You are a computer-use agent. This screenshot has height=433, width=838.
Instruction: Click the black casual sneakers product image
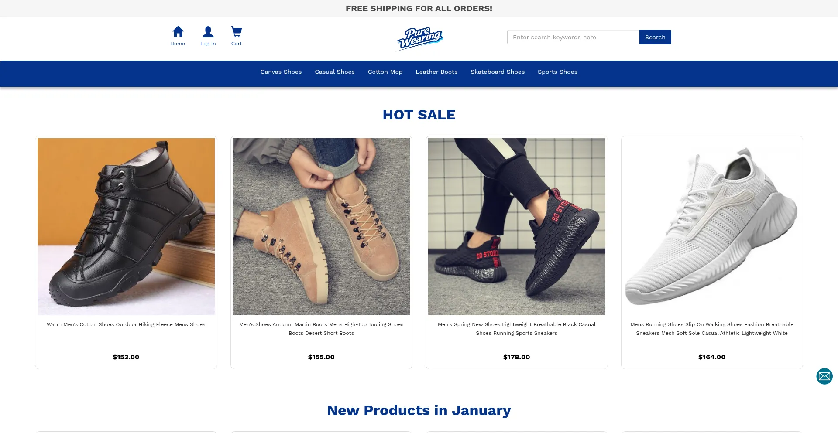(x=516, y=226)
